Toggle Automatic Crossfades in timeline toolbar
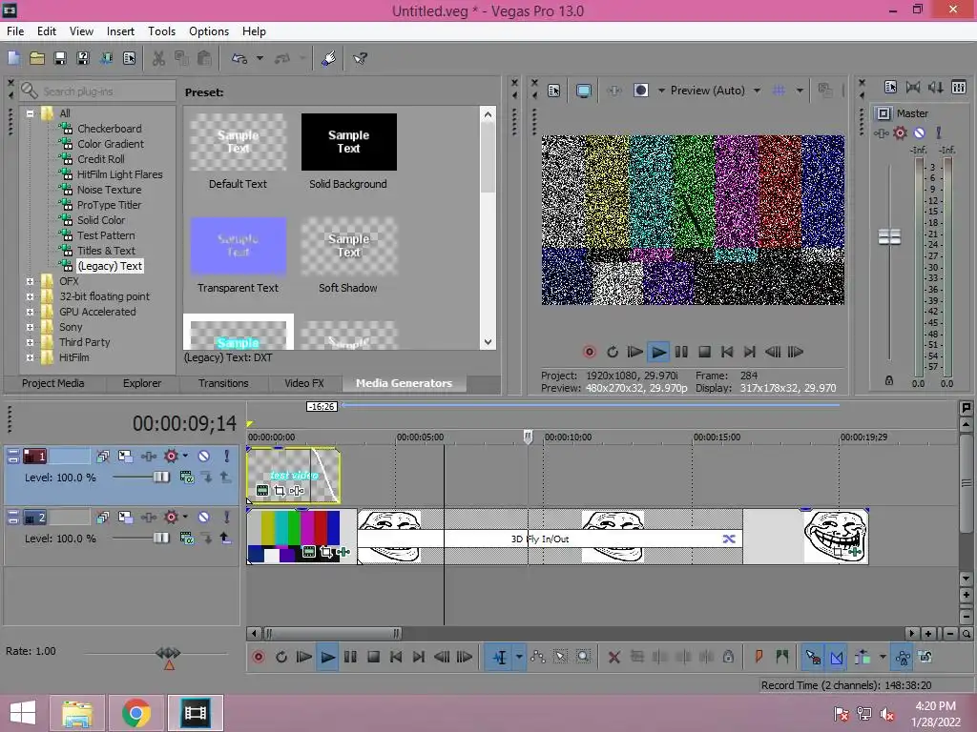The height and width of the screenshot is (732, 977). (x=837, y=657)
